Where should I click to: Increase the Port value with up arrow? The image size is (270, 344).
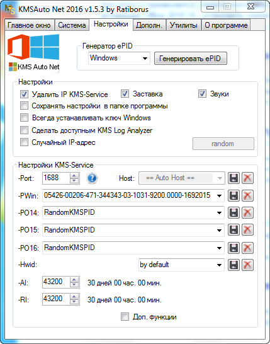click(74, 175)
